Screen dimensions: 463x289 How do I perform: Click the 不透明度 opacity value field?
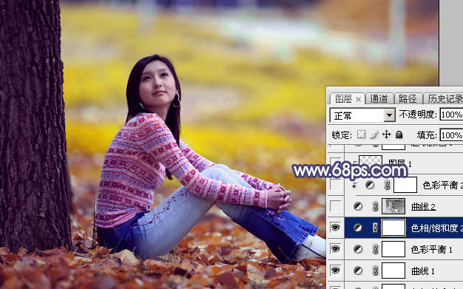[x=451, y=115]
